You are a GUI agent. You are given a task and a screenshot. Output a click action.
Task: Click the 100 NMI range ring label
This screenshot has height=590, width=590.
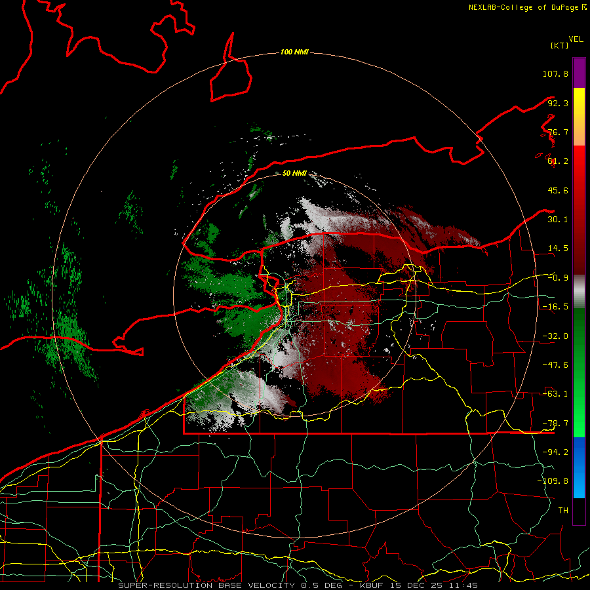pos(294,52)
